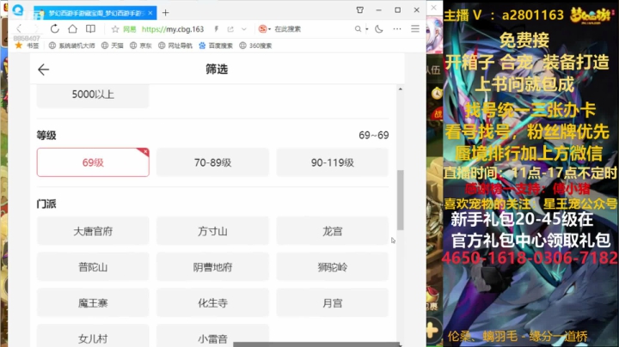This screenshot has height=347, width=619.
Task: Choose the 大唐官府 school filter
Action: click(93, 231)
